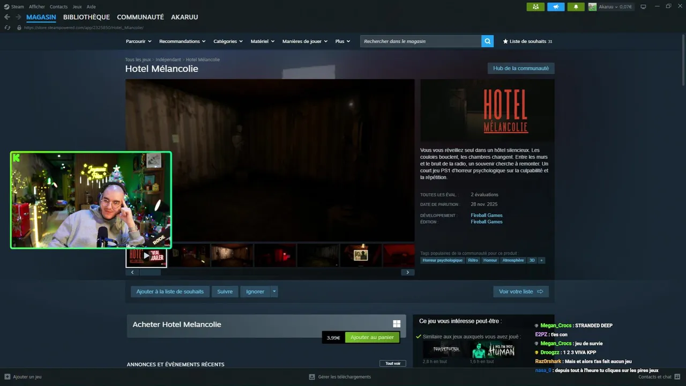Click Ajouter au panier button
686x386 pixels.
(x=372, y=337)
